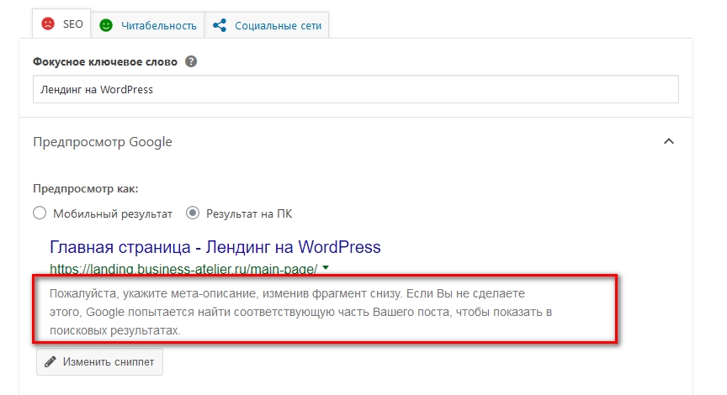Open the green dropdown arrow beside URL
Screen dimensions: 727x395
pos(326,267)
